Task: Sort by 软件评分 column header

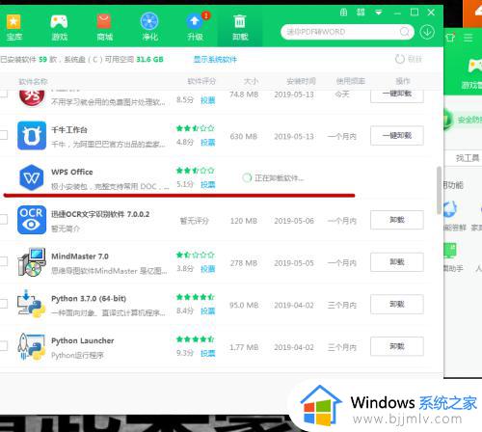Action: pyautogui.click(x=201, y=81)
